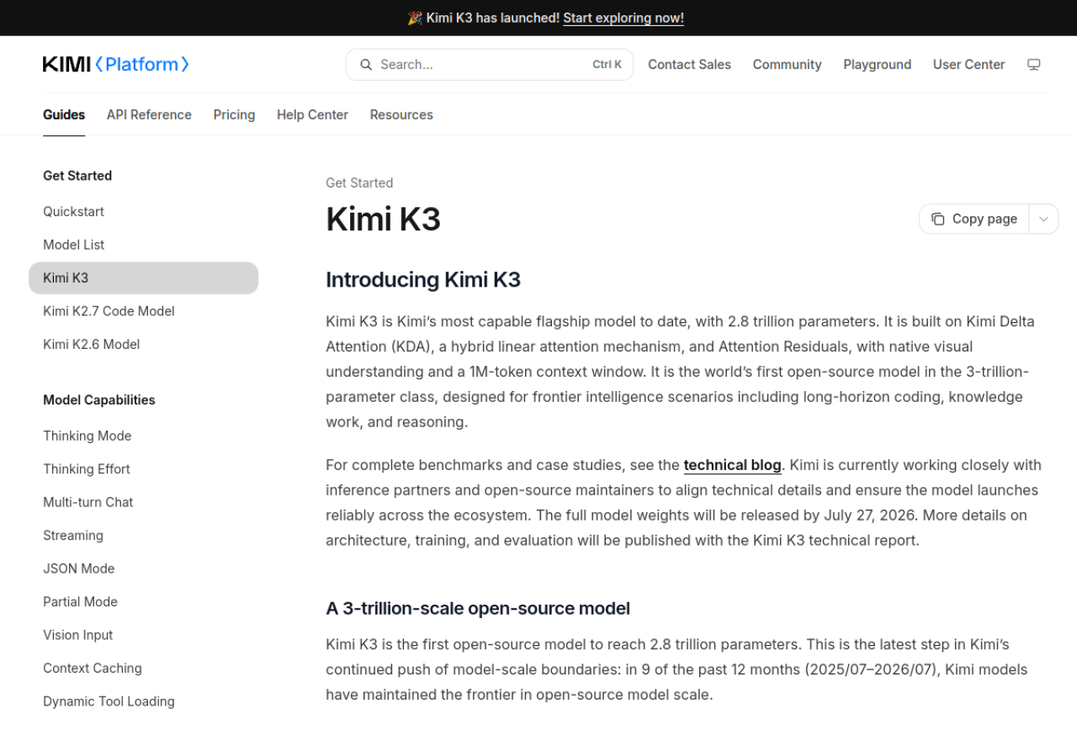Click the Get Started breadcrumb text
The height and width of the screenshot is (735, 1077).
point(359,183)
